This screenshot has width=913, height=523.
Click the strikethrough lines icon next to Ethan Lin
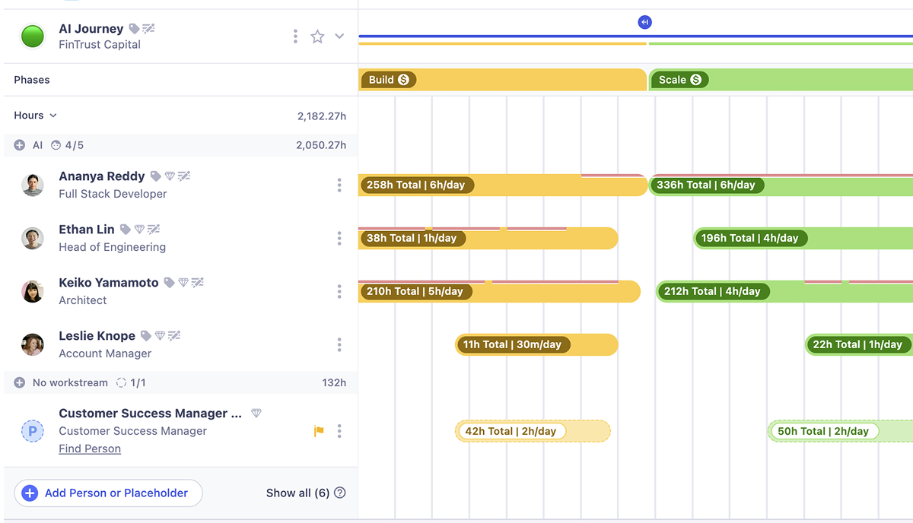153,230
